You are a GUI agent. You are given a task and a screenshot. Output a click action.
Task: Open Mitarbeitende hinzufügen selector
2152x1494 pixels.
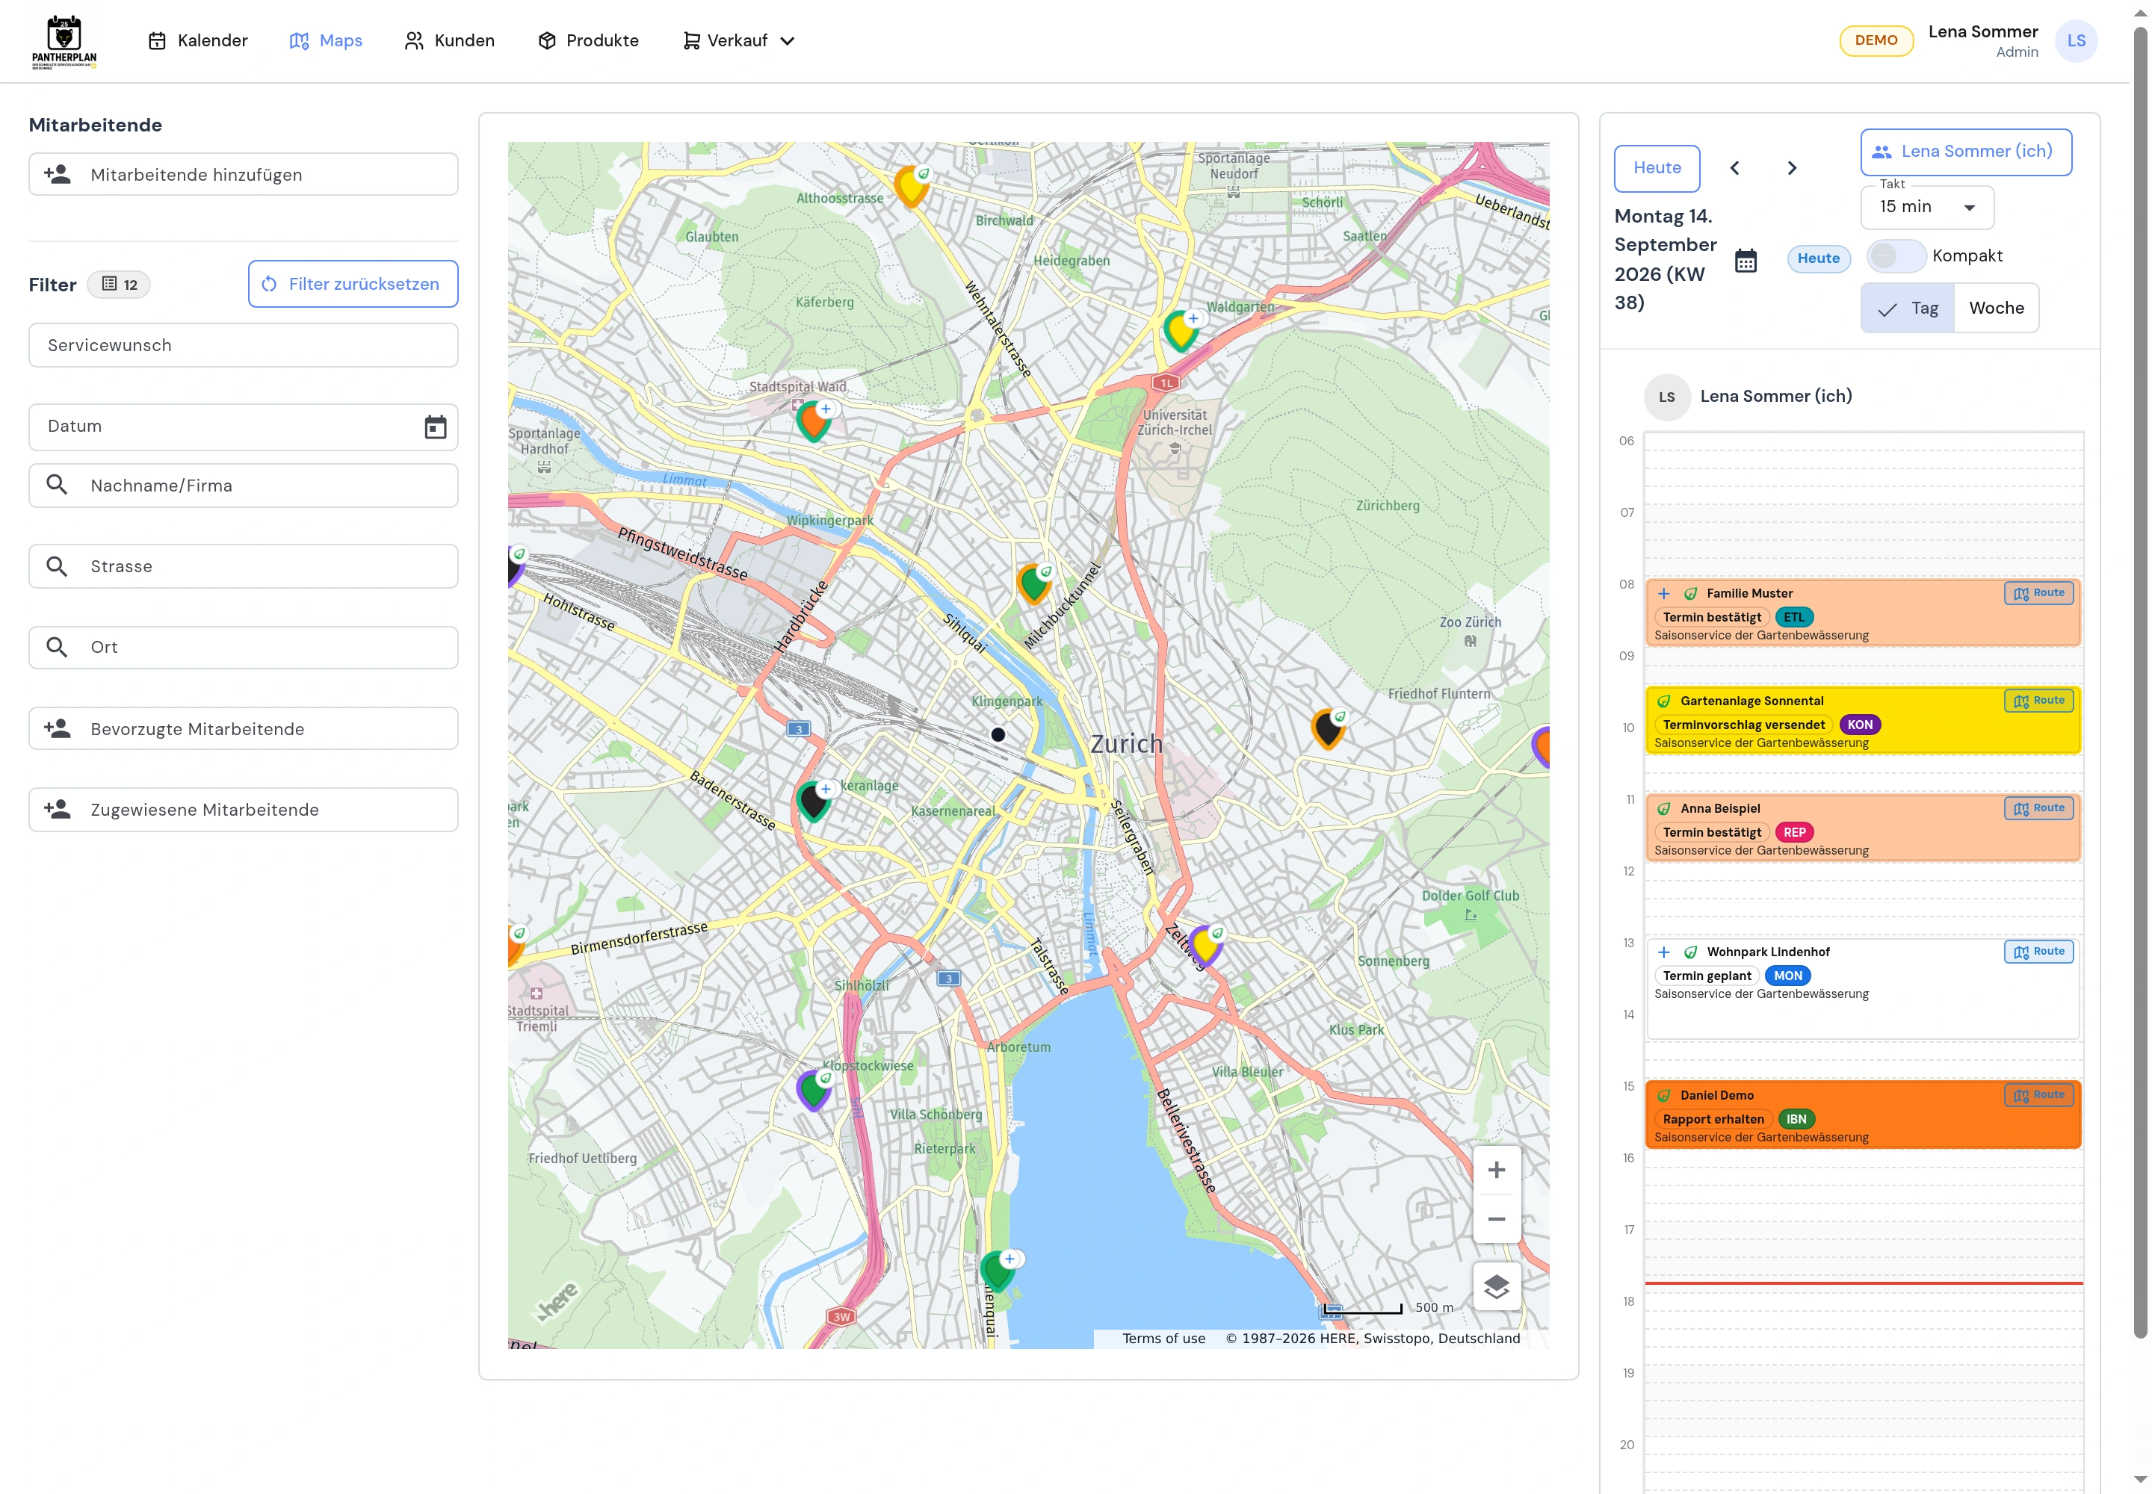(x=244, y=175)
